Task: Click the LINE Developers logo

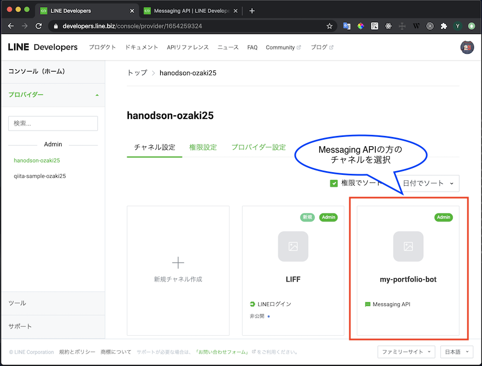Action: click(43, 47)
